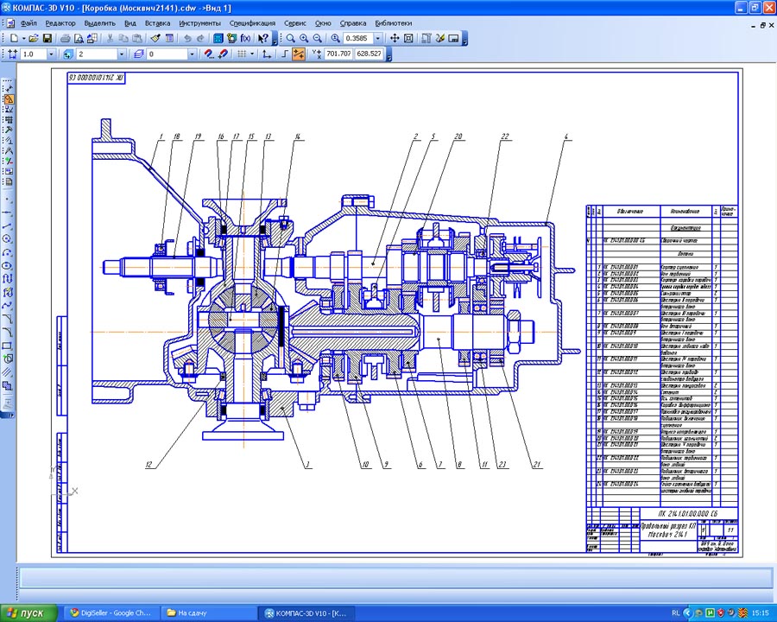
Task: Toggle the highlighted orange rounding mode button
Action: click(299, 54)
